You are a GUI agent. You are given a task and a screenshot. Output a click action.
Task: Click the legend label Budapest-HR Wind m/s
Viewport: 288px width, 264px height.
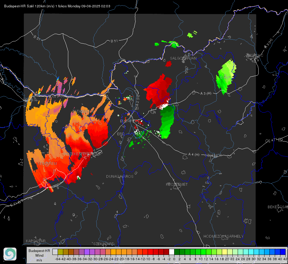(x=39, y=255)
